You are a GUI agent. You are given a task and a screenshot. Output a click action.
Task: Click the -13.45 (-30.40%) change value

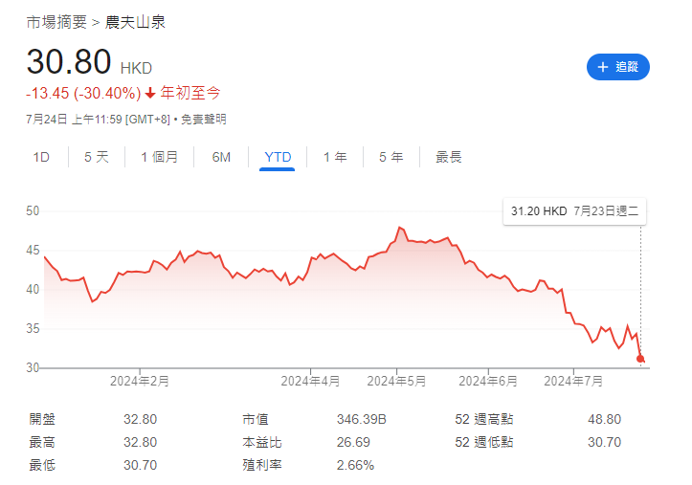coord(83,93)
